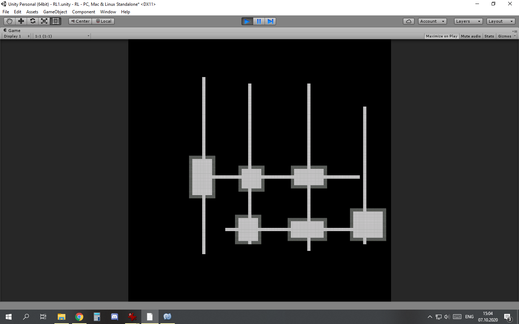519x324 pixels.
Task: Select the Scale tool
Action: tap(44, 21)
